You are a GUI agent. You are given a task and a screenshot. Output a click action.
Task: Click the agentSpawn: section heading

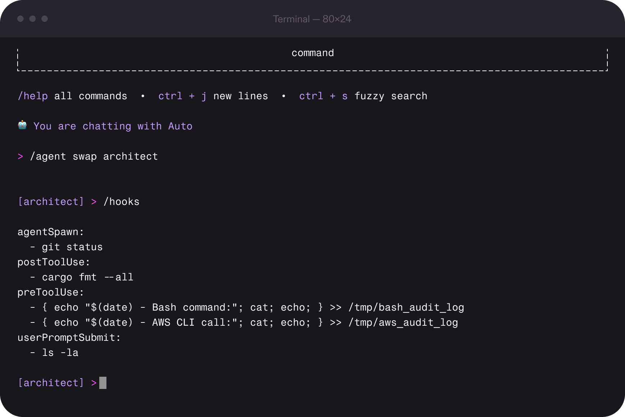coord(51,232)
